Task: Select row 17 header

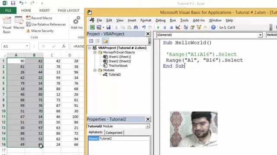Action: (3, 150)
